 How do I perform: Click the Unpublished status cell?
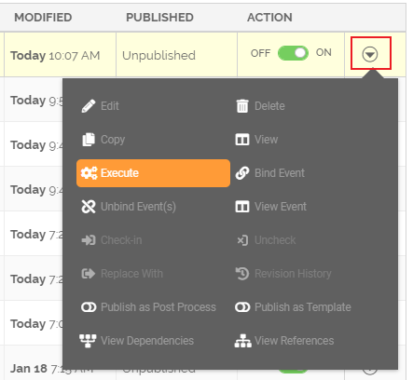click(158, 56)
